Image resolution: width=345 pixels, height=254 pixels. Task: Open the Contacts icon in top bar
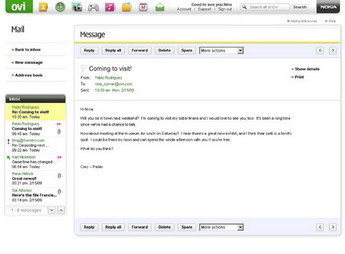pos(43,7)
